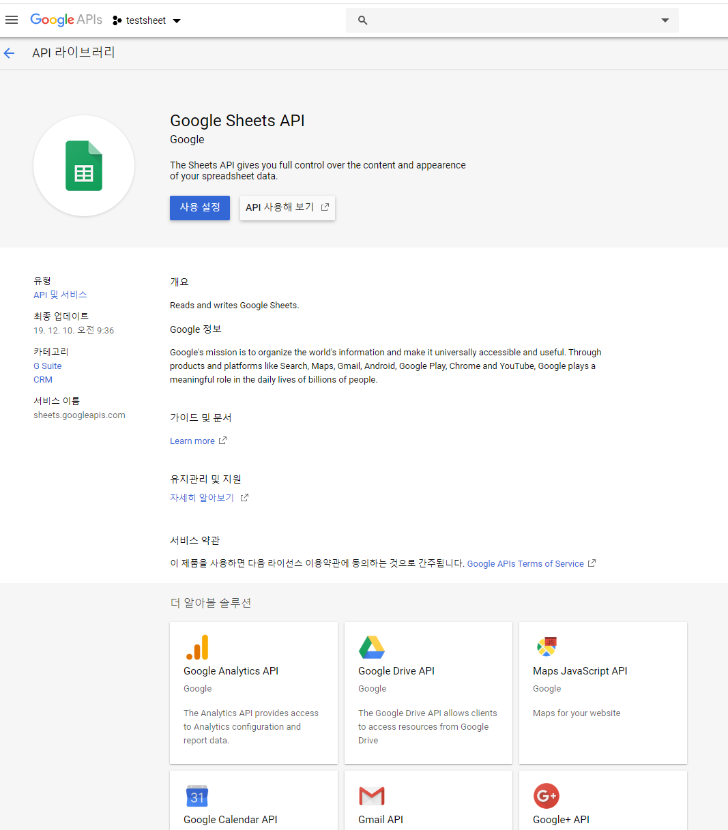This screenshot has width=728, height=830.
Task: Open the Gmail API card title
Action: (381, 820)
